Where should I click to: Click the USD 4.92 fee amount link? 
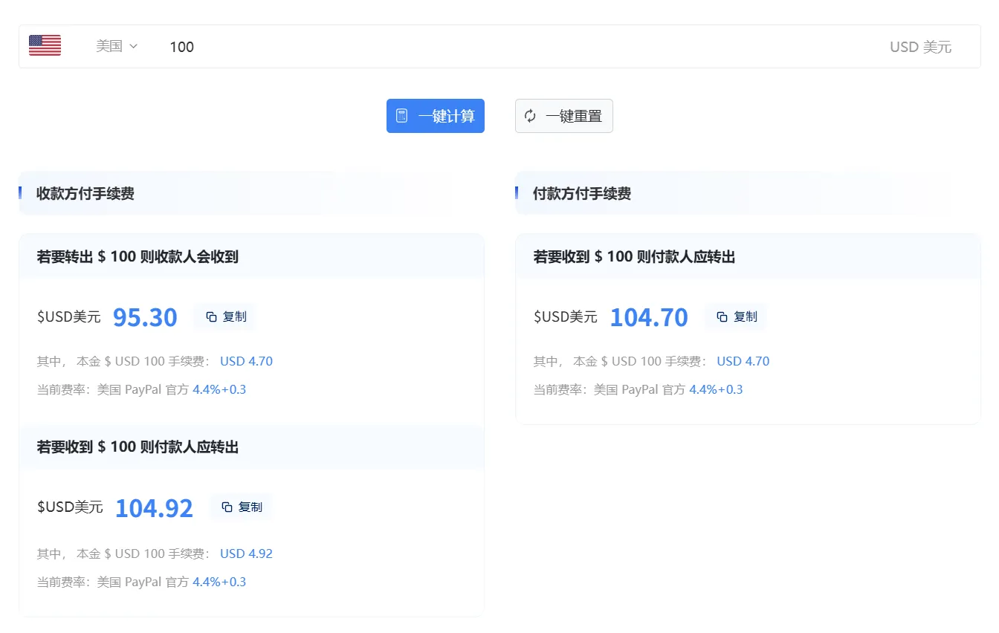(x=246, y=553)
